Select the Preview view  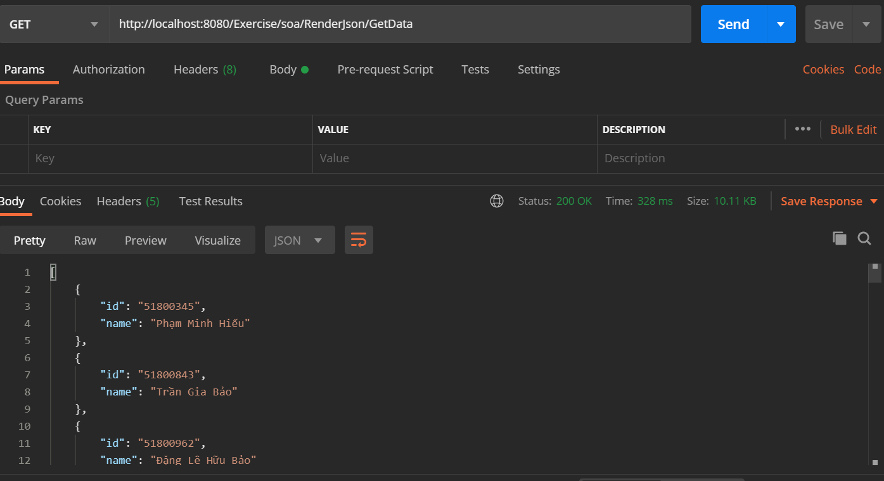point(146,240)
